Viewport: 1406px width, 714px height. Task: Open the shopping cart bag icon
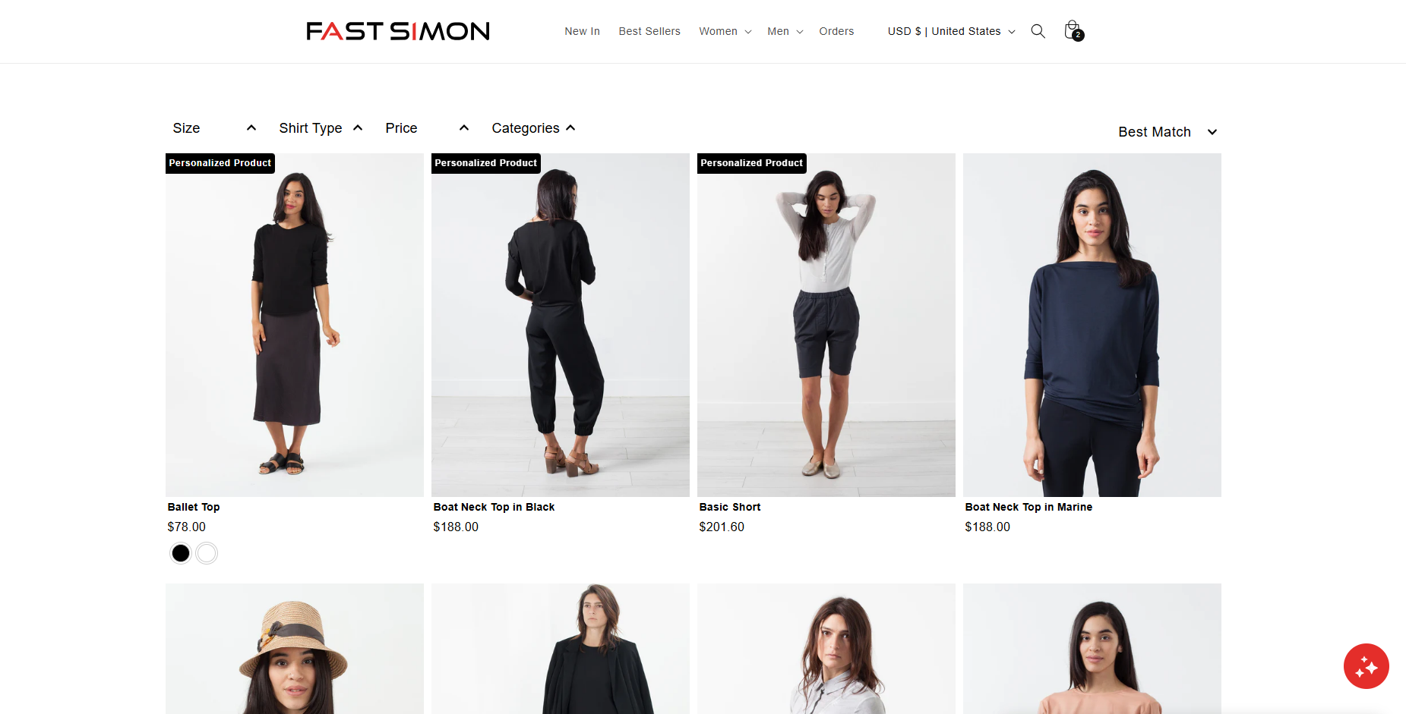pos(1073,30)
